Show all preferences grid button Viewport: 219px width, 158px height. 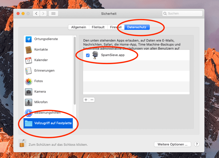click(x=53, y=14)
